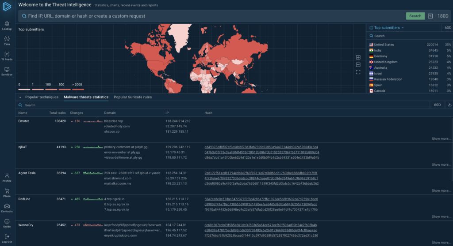Open the Sandbox from the sidebar
This screenshot has height=246, width=453.
tap(7, 71)
